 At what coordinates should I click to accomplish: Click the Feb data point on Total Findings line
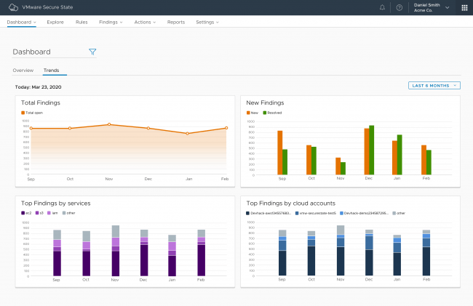click(226, 128)
